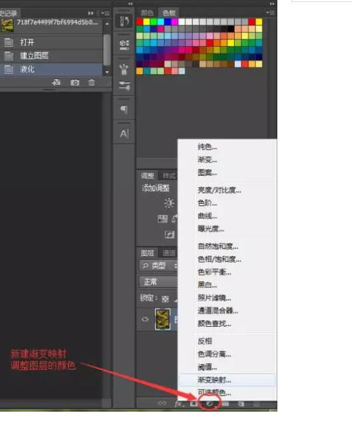Click add layer mask icon
Image resolution: width=352 pixels, height=421 pixels.
pyautogui.click(x=194, y=403)
